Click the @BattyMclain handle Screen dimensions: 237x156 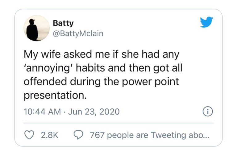click(x=78, y=33)
